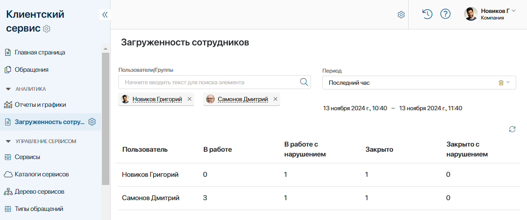Remove Самонов Дмитрий from the filter
The image size is (527, 220).
[x=275, y=99]
